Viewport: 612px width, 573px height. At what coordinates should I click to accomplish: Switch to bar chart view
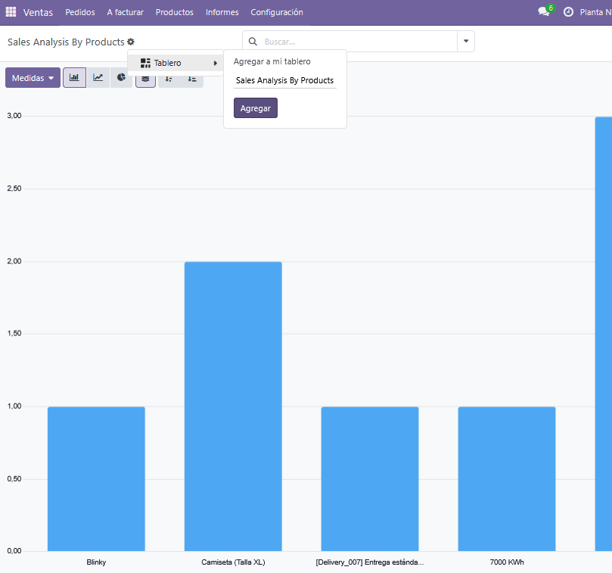(74, 77)
